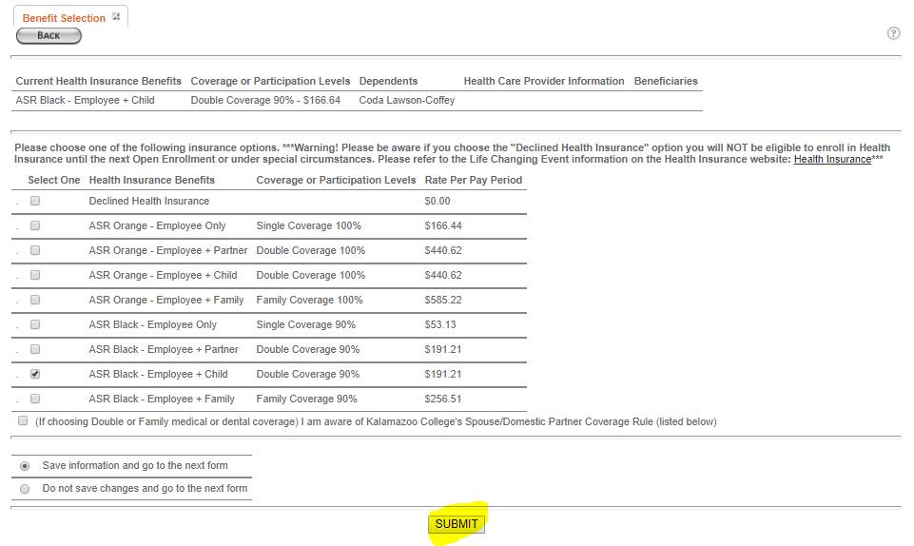Viewport: 914px width, 546px height.
Task: Submit the benefit selection form
Action: pyautogui.click(x=457, y=524)
